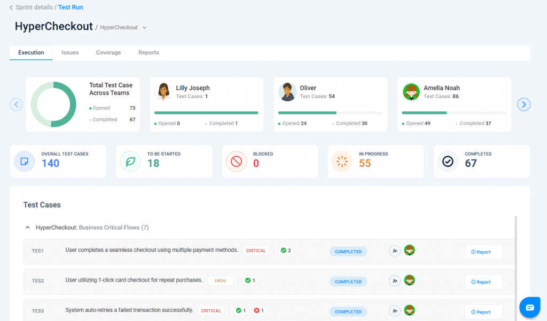Collapse the Business Critical Flows group
This screenshot has width=547, height=321.
click(x=28, y=228)
